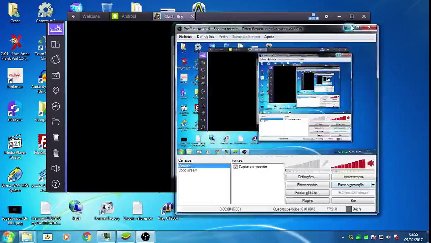Screen dimensions: 431x243
Task: Uncheck the Captura de monitor source
Action: point(235,167)
